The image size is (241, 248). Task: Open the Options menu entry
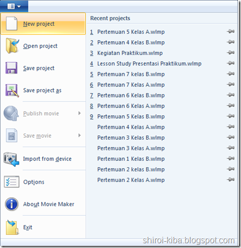point(43,182)
